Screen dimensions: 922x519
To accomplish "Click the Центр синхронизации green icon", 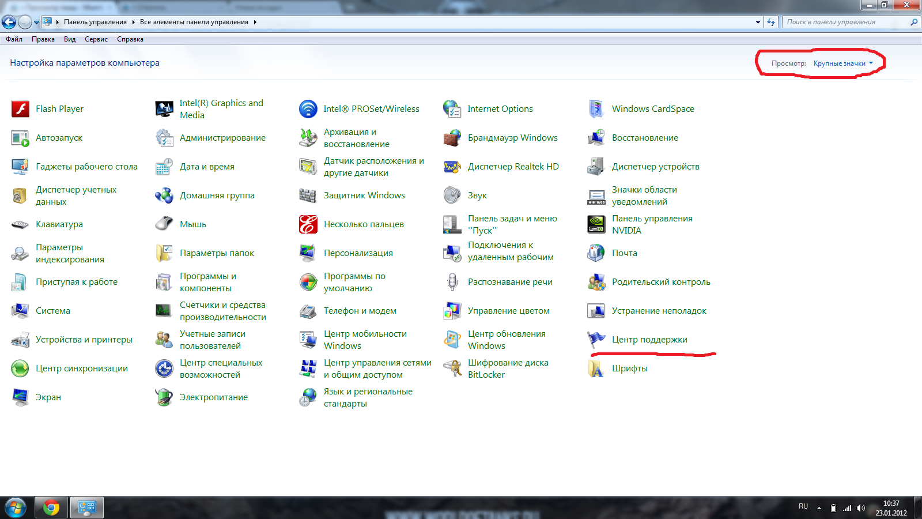I will pos(20,368).
